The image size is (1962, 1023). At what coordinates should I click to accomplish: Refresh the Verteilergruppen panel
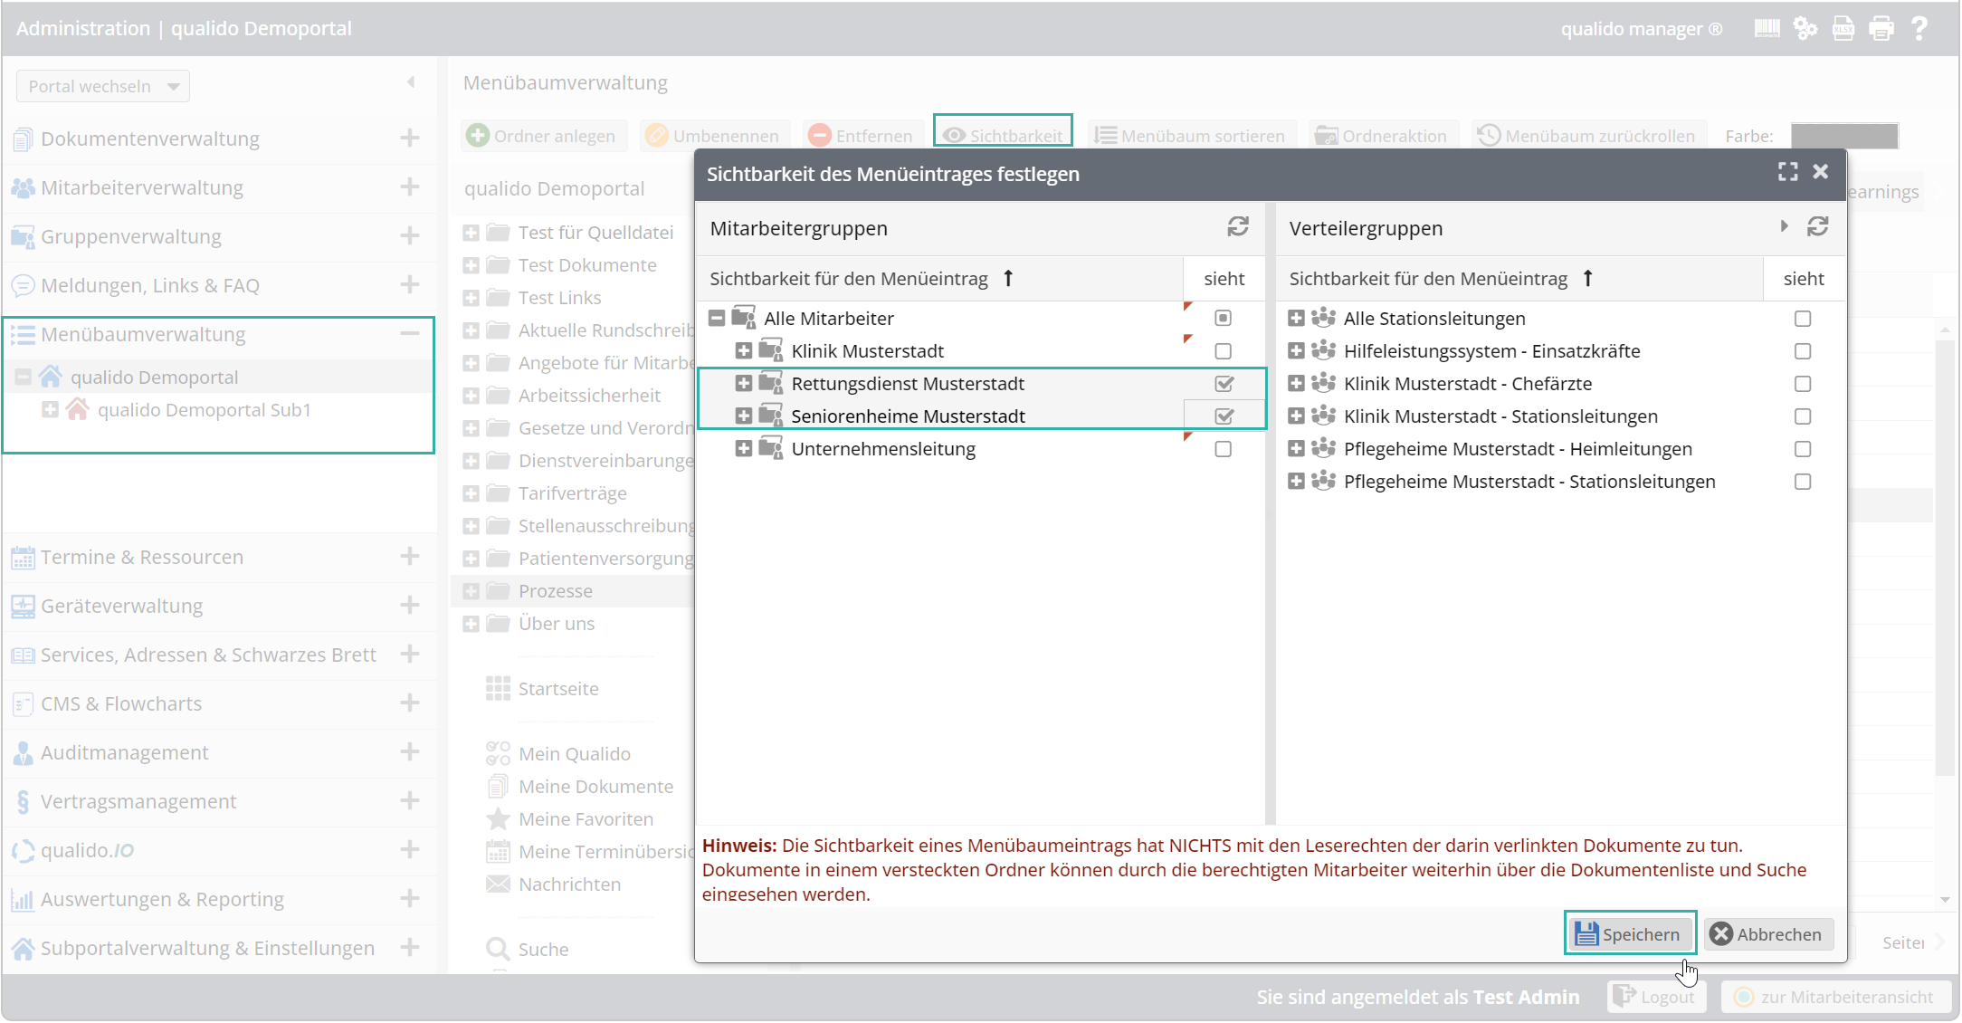pyautogui.click(x=1818, y=226)
